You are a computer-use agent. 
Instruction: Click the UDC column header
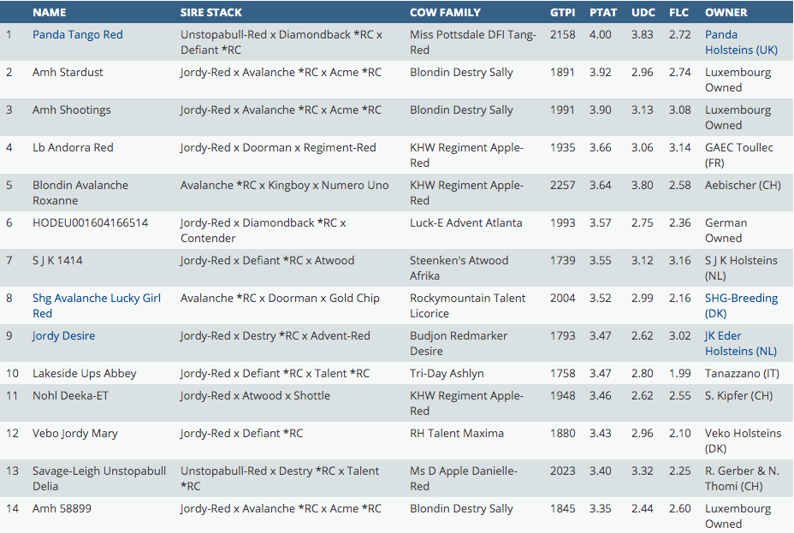click(643, 13)
